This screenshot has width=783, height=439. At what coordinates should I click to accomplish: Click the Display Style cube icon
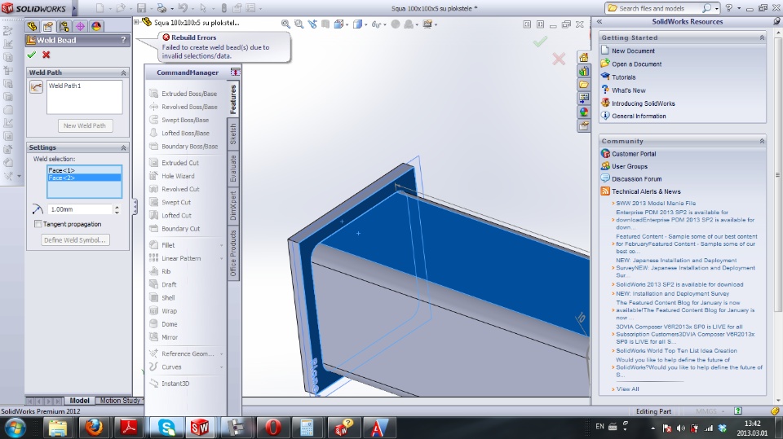357,24
